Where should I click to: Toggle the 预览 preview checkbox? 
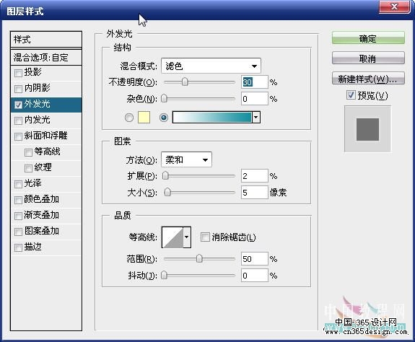[x=351, y=95]
